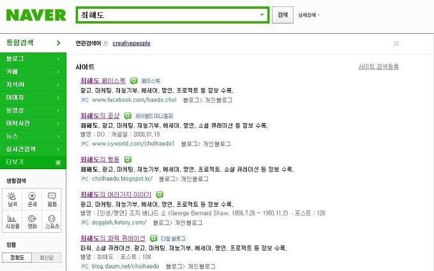The height and width of the screenshot is (271, 434).
Task: Open the www.facebook.com/haedo.choi URL
Action: tap(134, 100)
